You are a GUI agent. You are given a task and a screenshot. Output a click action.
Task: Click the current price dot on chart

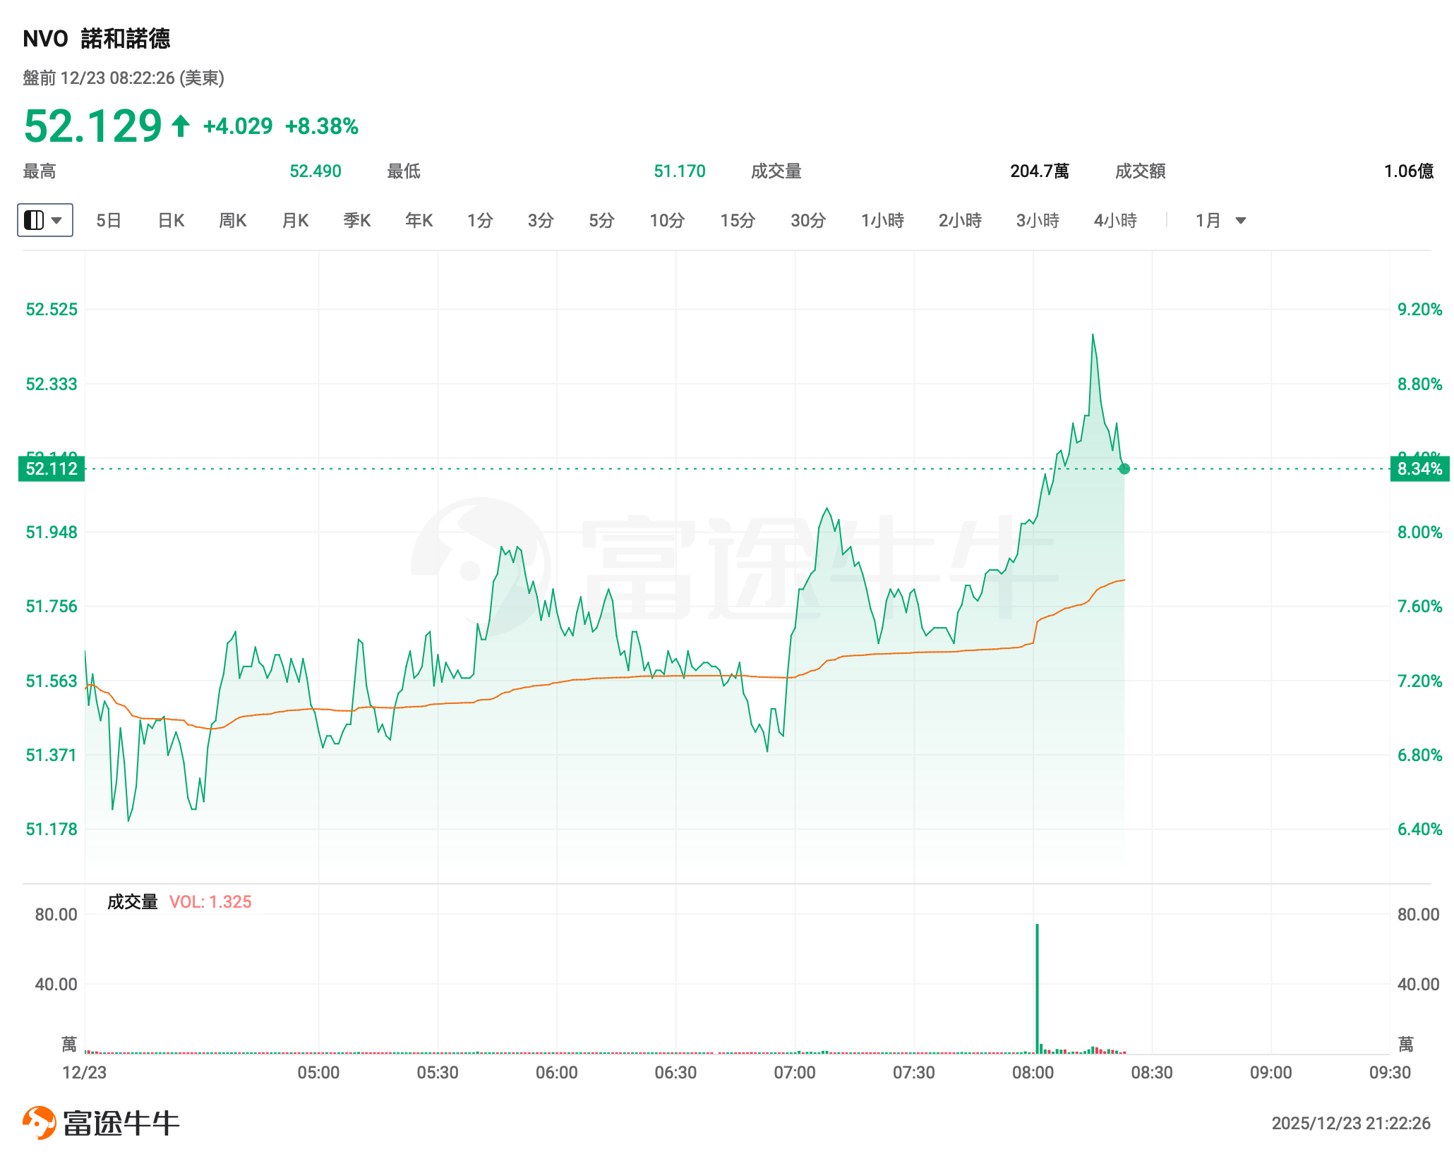click(x=1124, y=469)
